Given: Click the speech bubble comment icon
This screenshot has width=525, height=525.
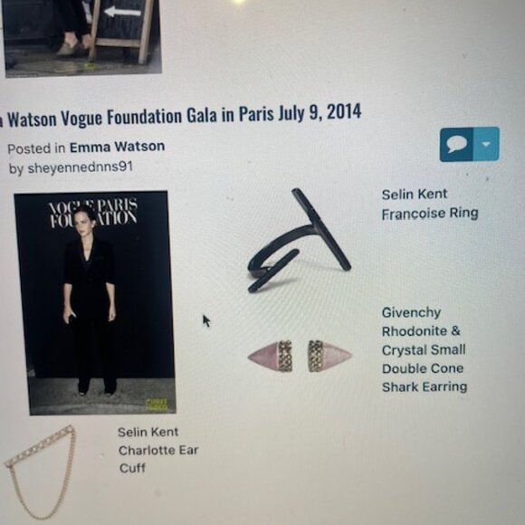Looking at the screenshot, I should click(x=456, y=145).
